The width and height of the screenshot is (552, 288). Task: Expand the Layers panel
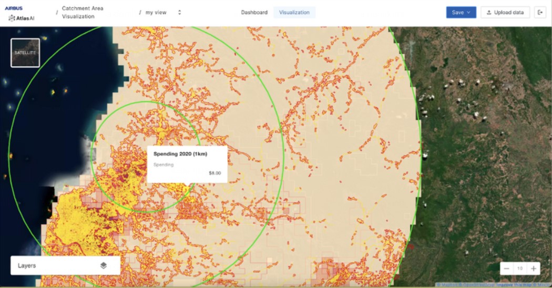(x=66, y=265)
